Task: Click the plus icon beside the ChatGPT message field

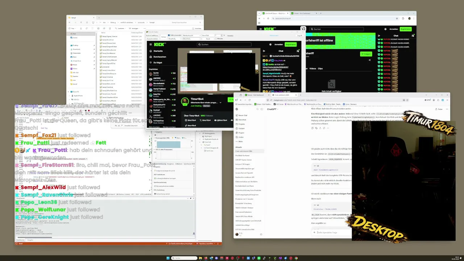Action: (x=314, y=232)
